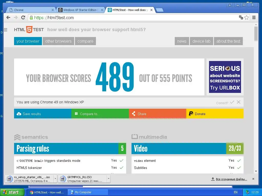Open the 'about the test' page
262x196 pixels.
[x=228, y=41]
